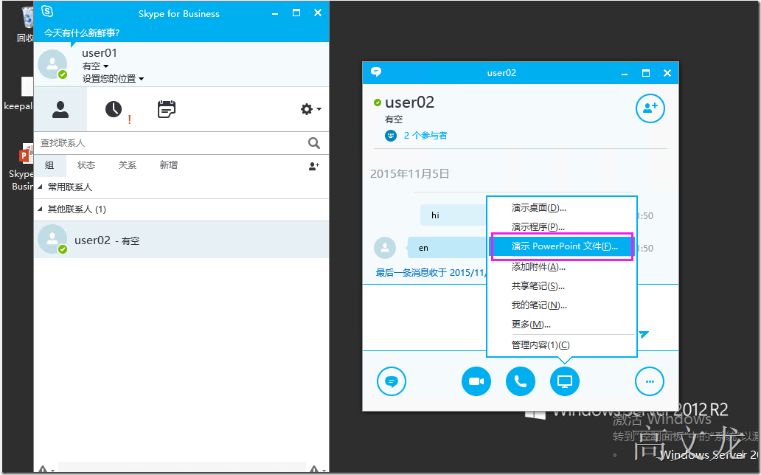
Task: Click the Skype logo in main title bar
Action: (x=47, y=11)
